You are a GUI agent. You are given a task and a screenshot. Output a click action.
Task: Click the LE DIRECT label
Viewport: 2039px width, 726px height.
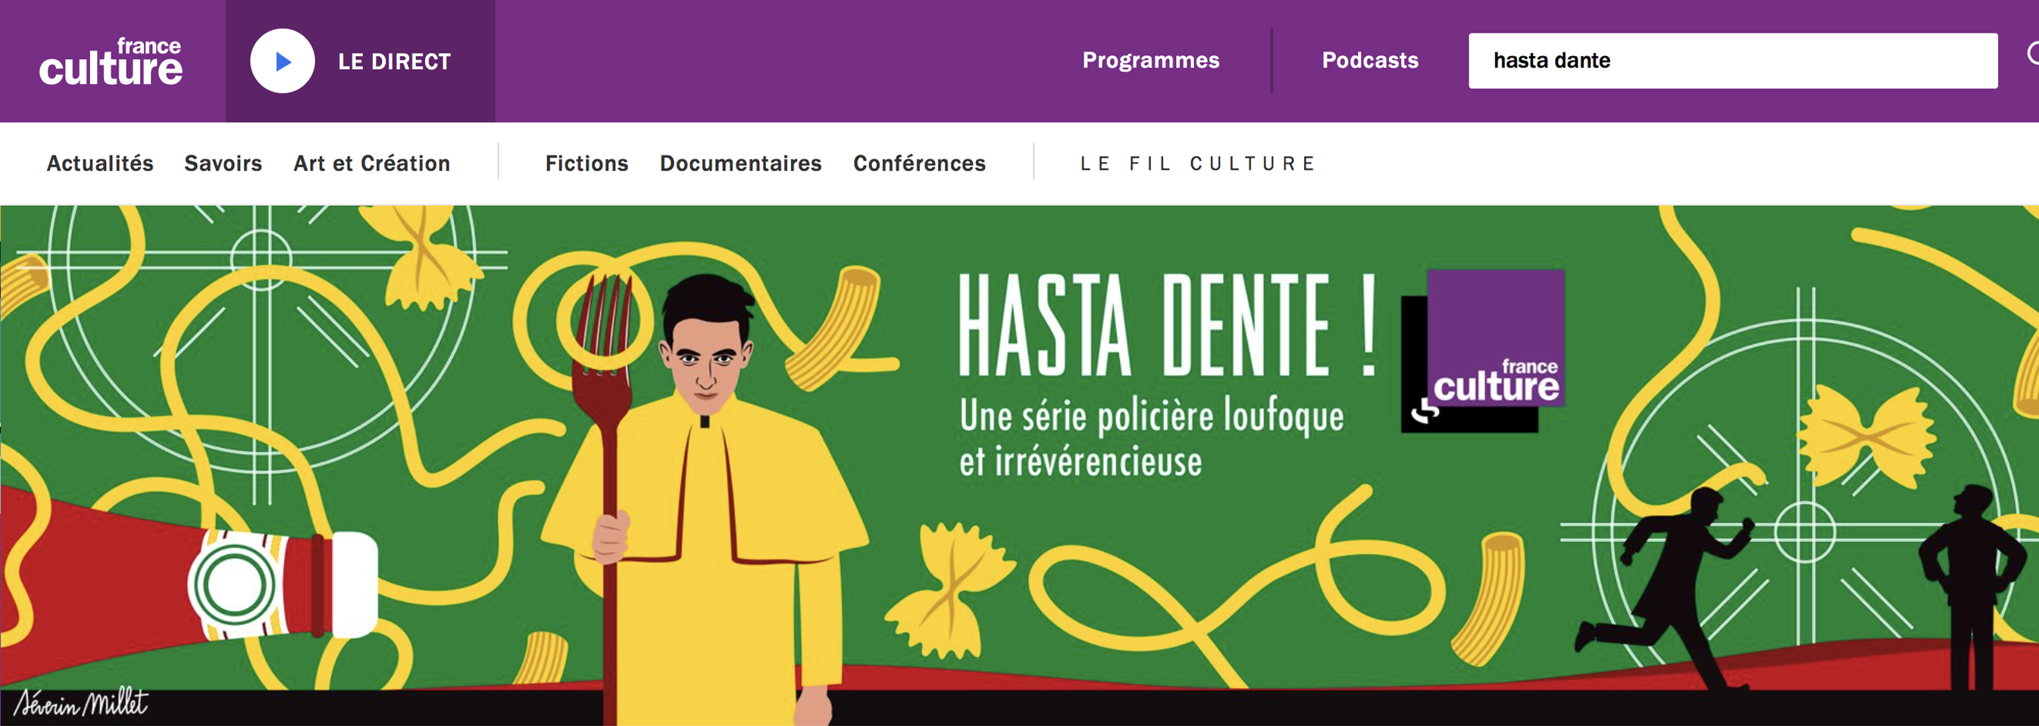point(393,61)
